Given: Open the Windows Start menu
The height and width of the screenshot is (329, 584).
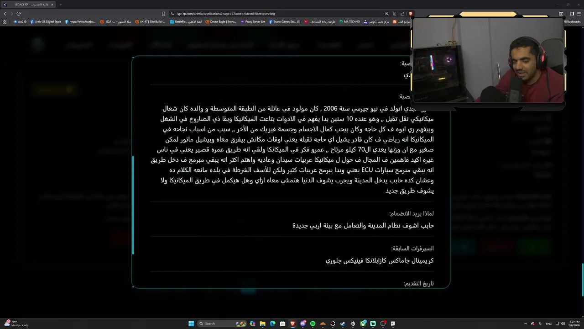Looking at the screenshot, I should tap(191, 324).
